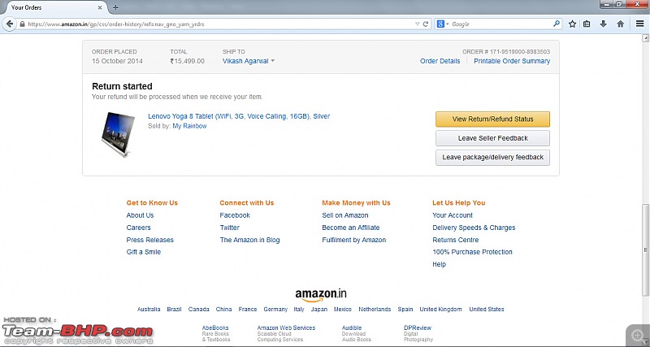Open AbeBooks footer link
The image size is (650, 347).
215,328
